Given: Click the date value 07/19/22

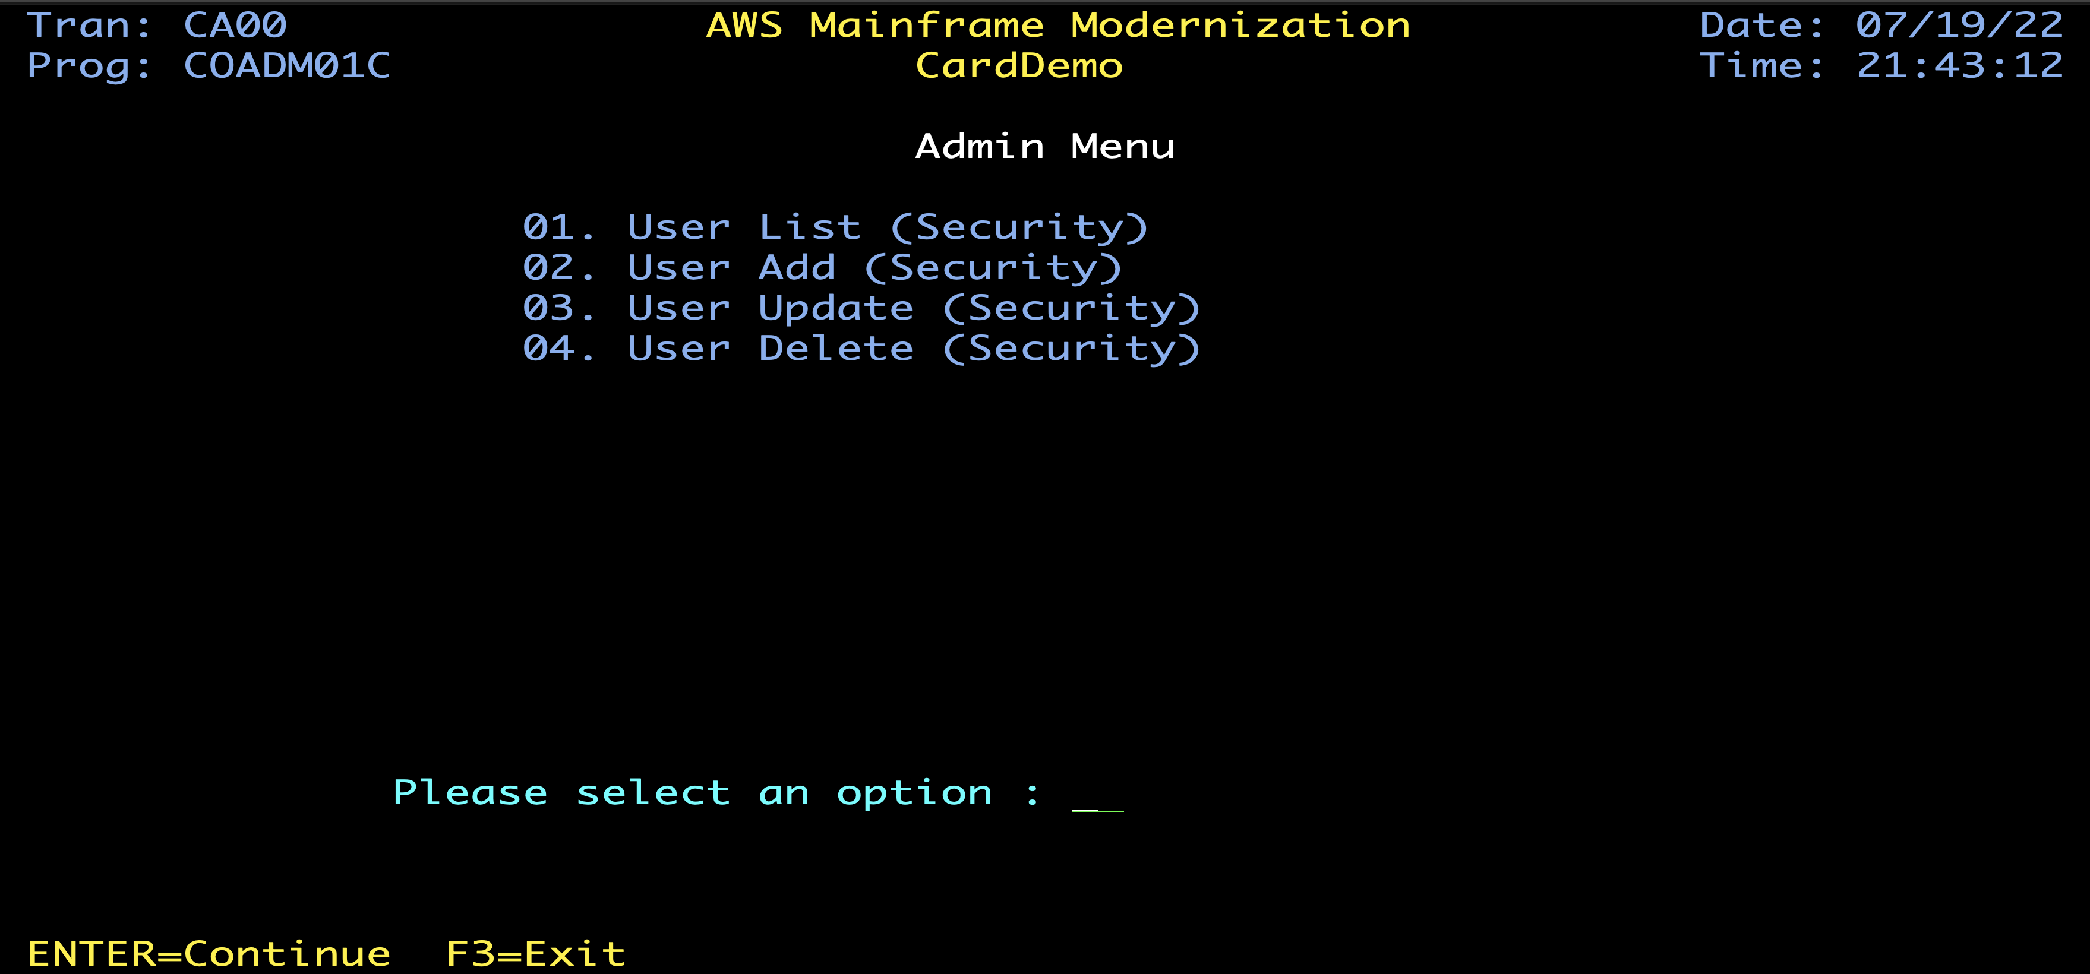Looking at the screenshot, I should point(1959,26).
